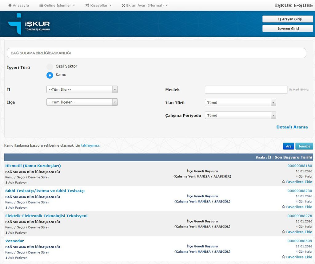The image size is (315, 264).
Task: Select the Özel Sektör radio button
Action: [50, 66]
